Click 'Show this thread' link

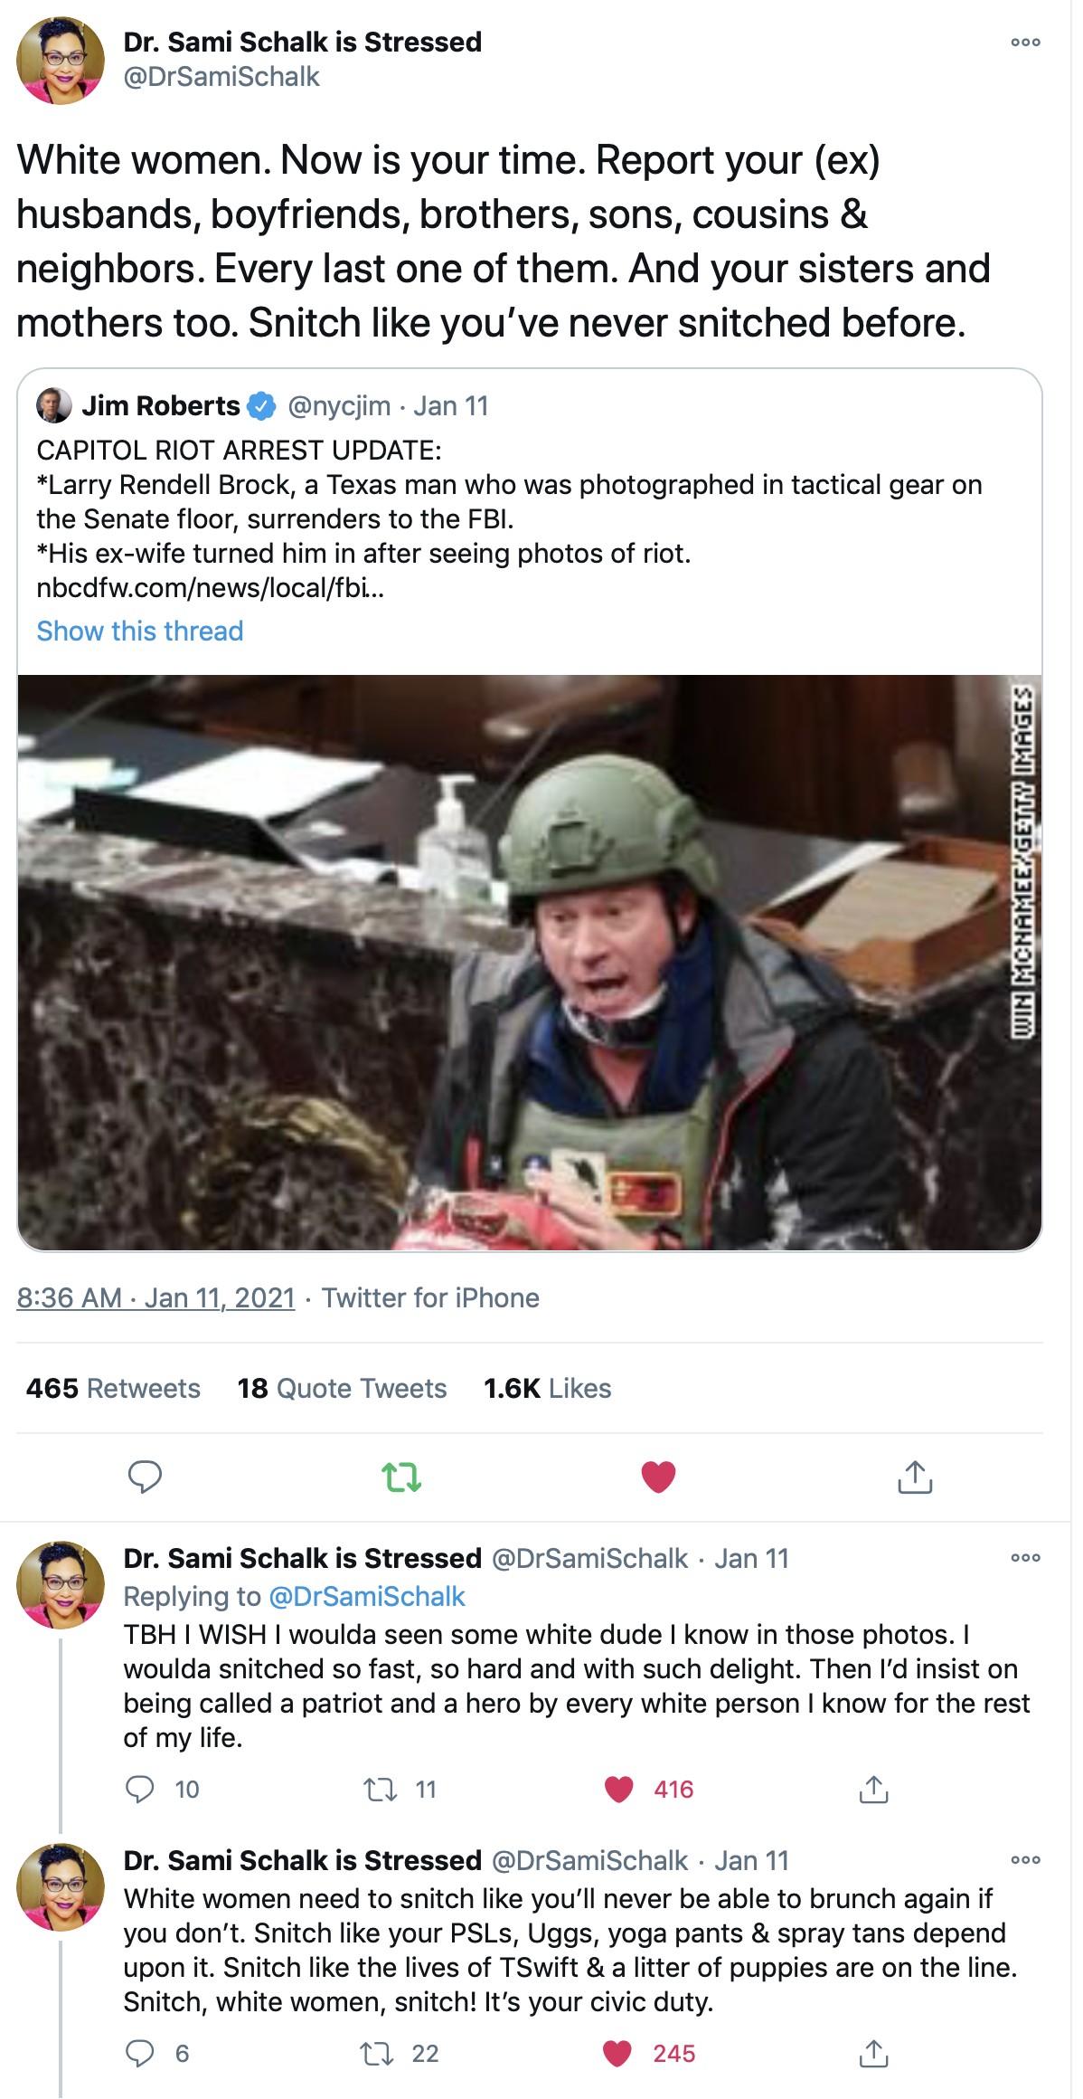click(140, 631)
